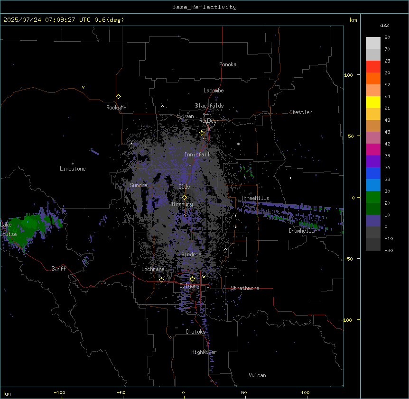Click the yellow diamond marker above RockyMH
Viewport: 409px width, 399px height.
[118, 97]
